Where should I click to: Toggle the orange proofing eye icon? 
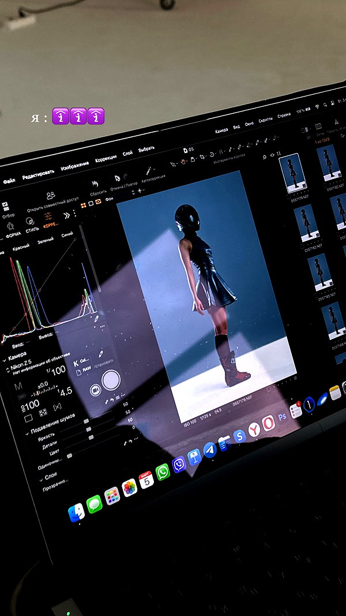[97, 201]
